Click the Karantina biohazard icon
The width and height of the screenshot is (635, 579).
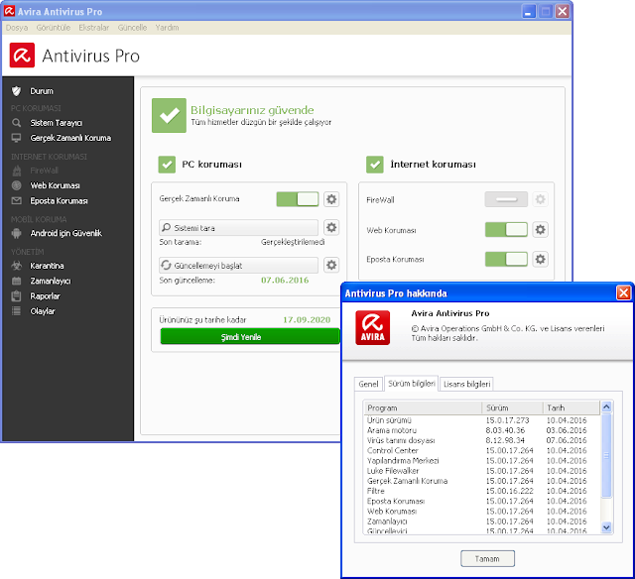pyautogui.click(x=16, y=266)
